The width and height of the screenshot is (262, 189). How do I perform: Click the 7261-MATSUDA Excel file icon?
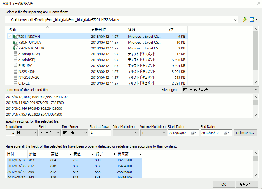coord(15,48)
